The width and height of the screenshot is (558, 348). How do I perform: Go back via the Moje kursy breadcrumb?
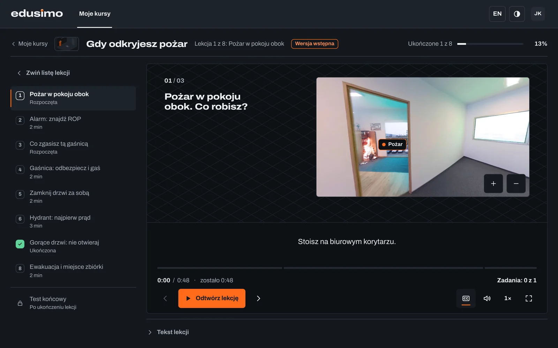coord(30,44)
